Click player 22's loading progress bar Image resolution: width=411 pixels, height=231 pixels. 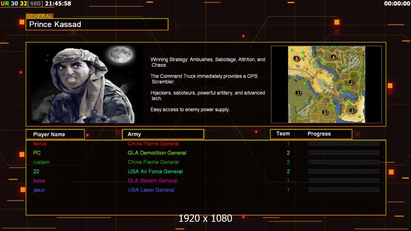[x=344, y=171]
